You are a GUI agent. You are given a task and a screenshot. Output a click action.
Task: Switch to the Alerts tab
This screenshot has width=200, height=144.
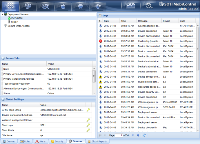click(40, 141)
